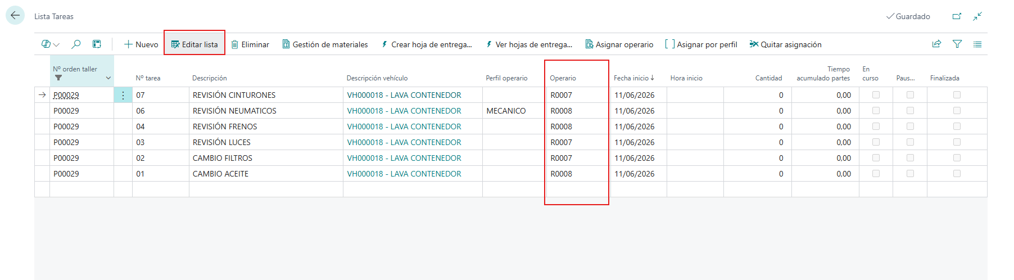Click the Hora inicio cell for CAMBIO ACEITE
This screenshot has height=280, width=1014.
pos(695,174)
